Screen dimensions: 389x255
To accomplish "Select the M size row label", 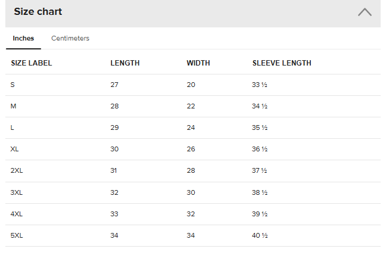I will click(x=13, y=106).
